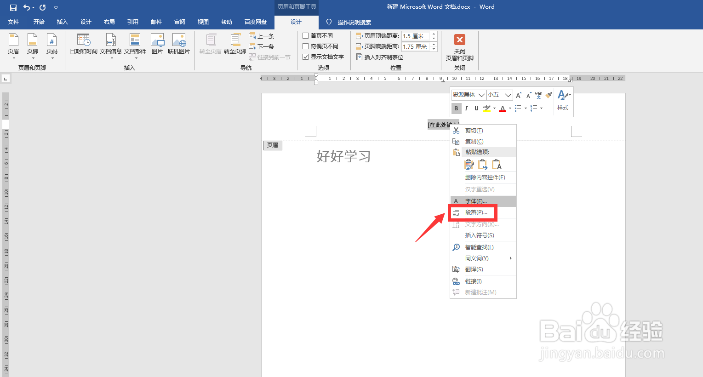Toggle underline U in the mini toolbar

point(476,109)
